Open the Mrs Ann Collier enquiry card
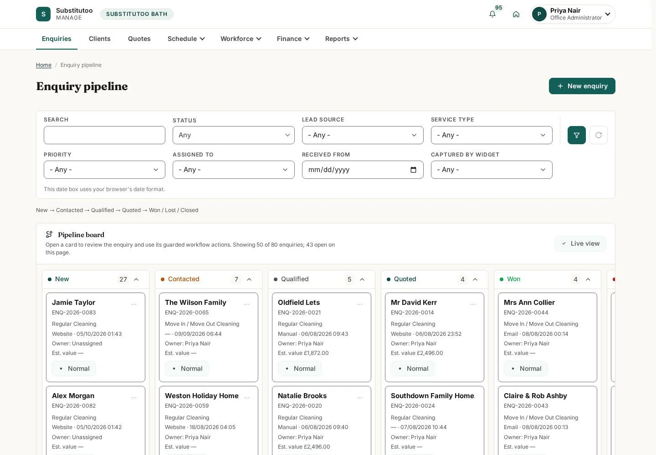Viewport: 656px width, 455px height. 548,337
